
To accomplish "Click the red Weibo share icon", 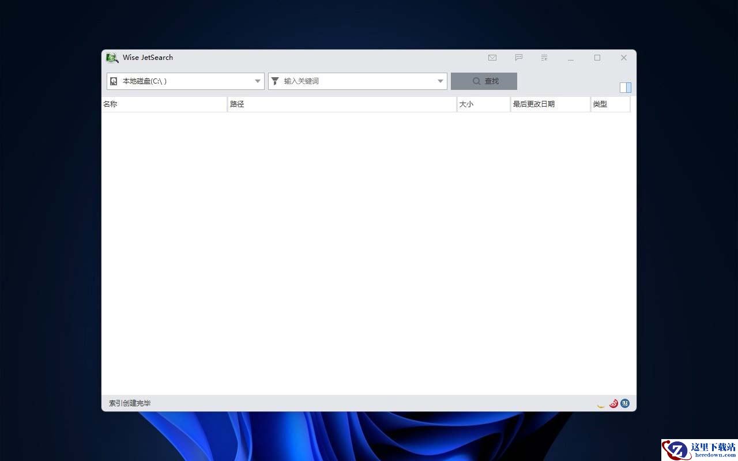I will coord(613,403).
